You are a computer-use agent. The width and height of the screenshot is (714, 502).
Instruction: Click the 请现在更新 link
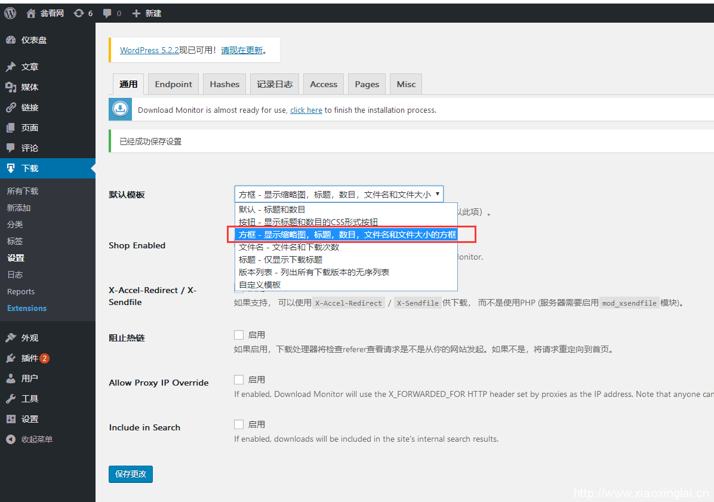242,51
